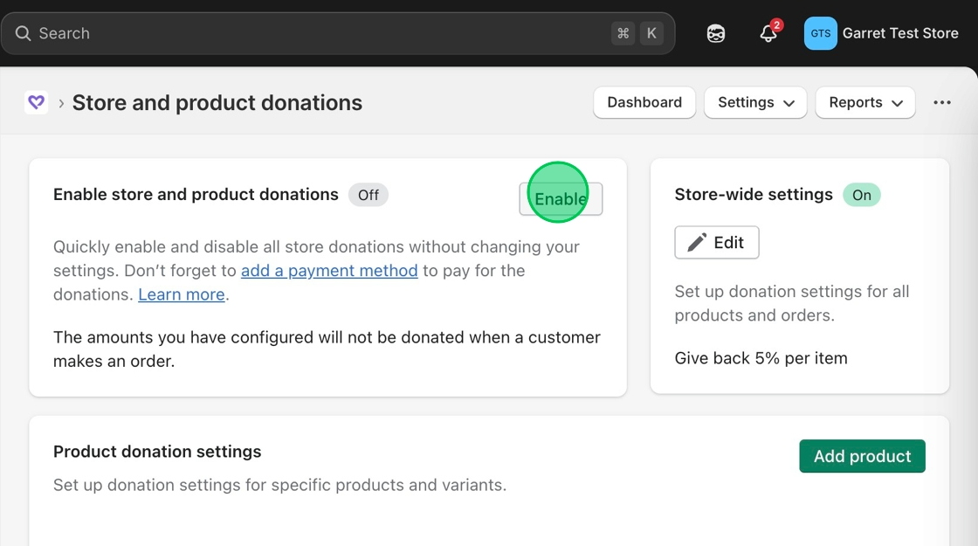The image size is (978, 546).
Task: Open the three-dot more actions menu
Action: click(x=941, y=102)
